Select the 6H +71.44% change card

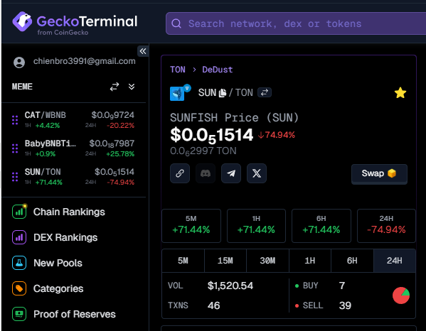point(321,226)
